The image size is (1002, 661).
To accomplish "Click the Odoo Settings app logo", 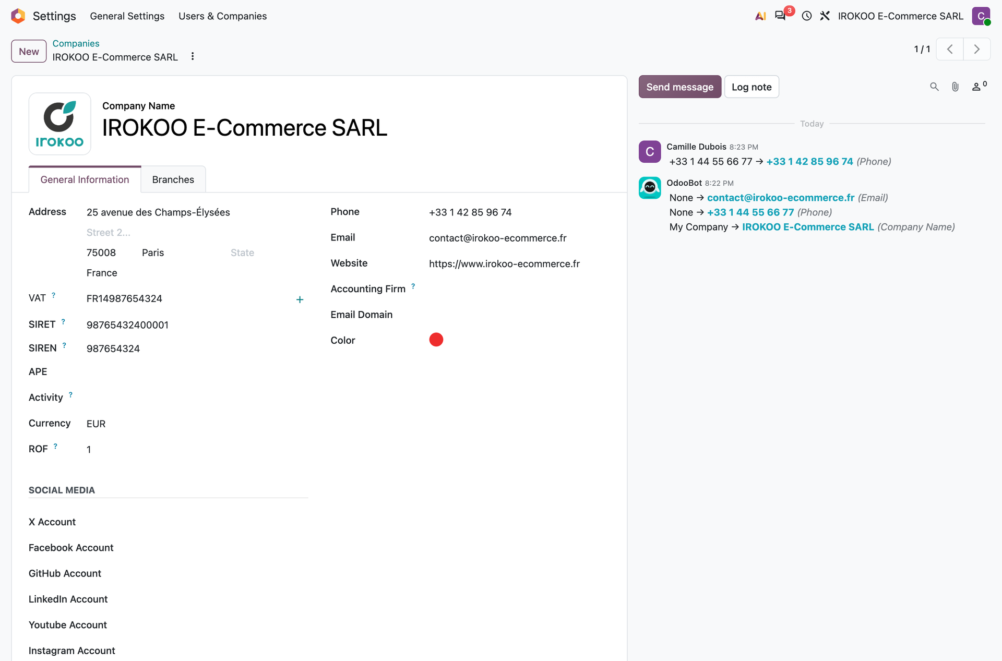I will coord(18,16).
